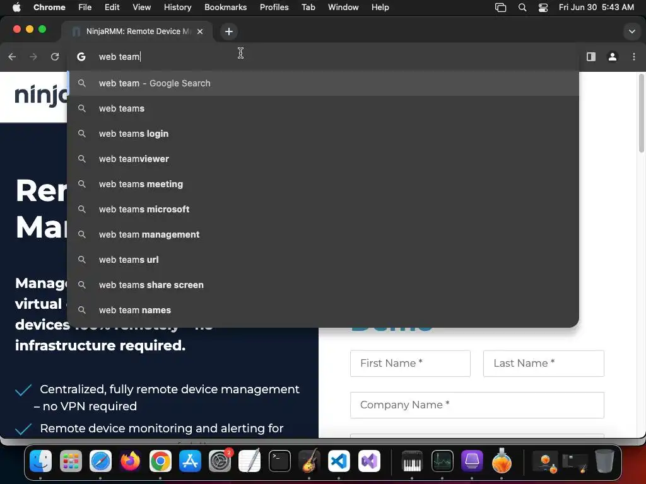Viewport: 646px width, 484px height.
Task: Select 'web team - Google Search' suggestion
Action: pos(323,83)
